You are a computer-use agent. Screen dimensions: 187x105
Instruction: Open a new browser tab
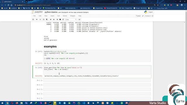point(26,2)
